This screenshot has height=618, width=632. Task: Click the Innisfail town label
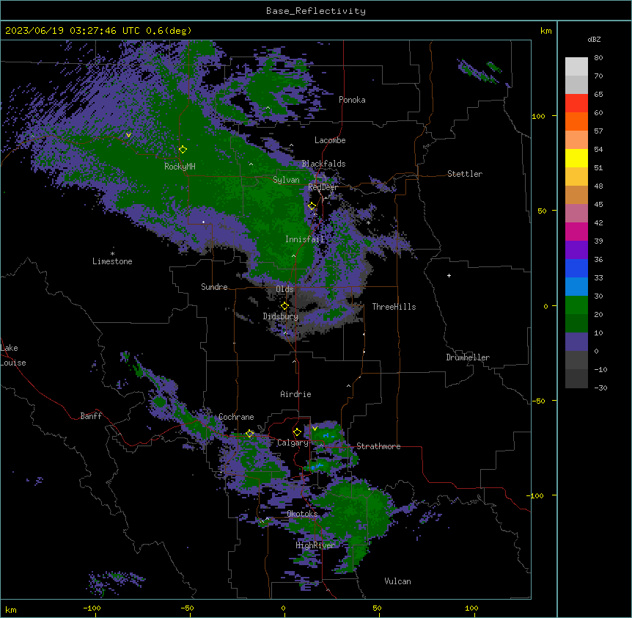pos(305,239)
